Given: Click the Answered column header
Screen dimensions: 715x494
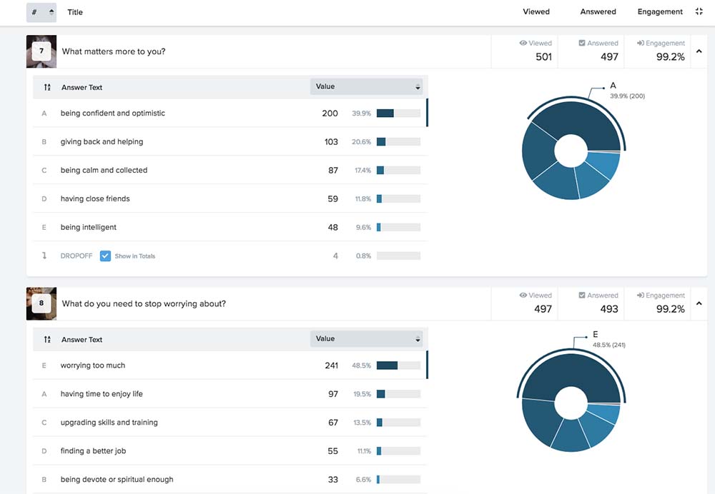Looking at the screenshot, I should pos(598,12).
